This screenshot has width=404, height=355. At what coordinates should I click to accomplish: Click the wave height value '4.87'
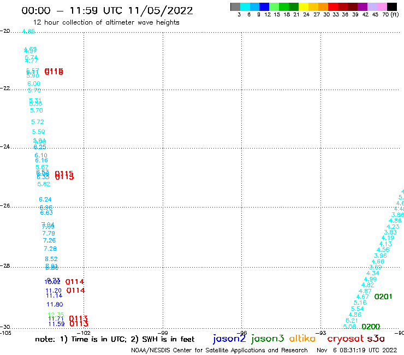365,291
